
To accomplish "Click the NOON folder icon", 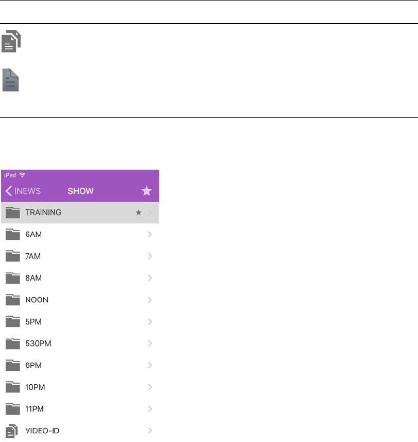I will point(13,300).
